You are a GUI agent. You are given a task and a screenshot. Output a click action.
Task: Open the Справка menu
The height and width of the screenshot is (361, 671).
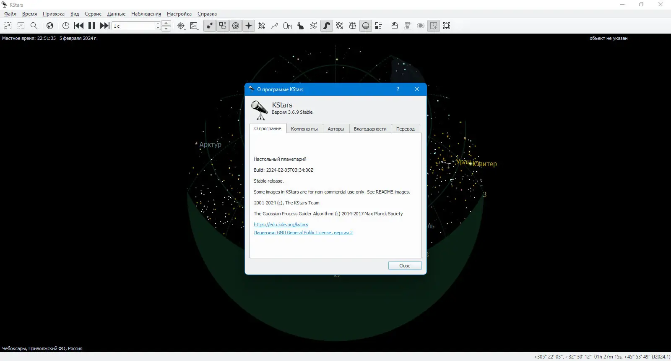coord(207,14)
